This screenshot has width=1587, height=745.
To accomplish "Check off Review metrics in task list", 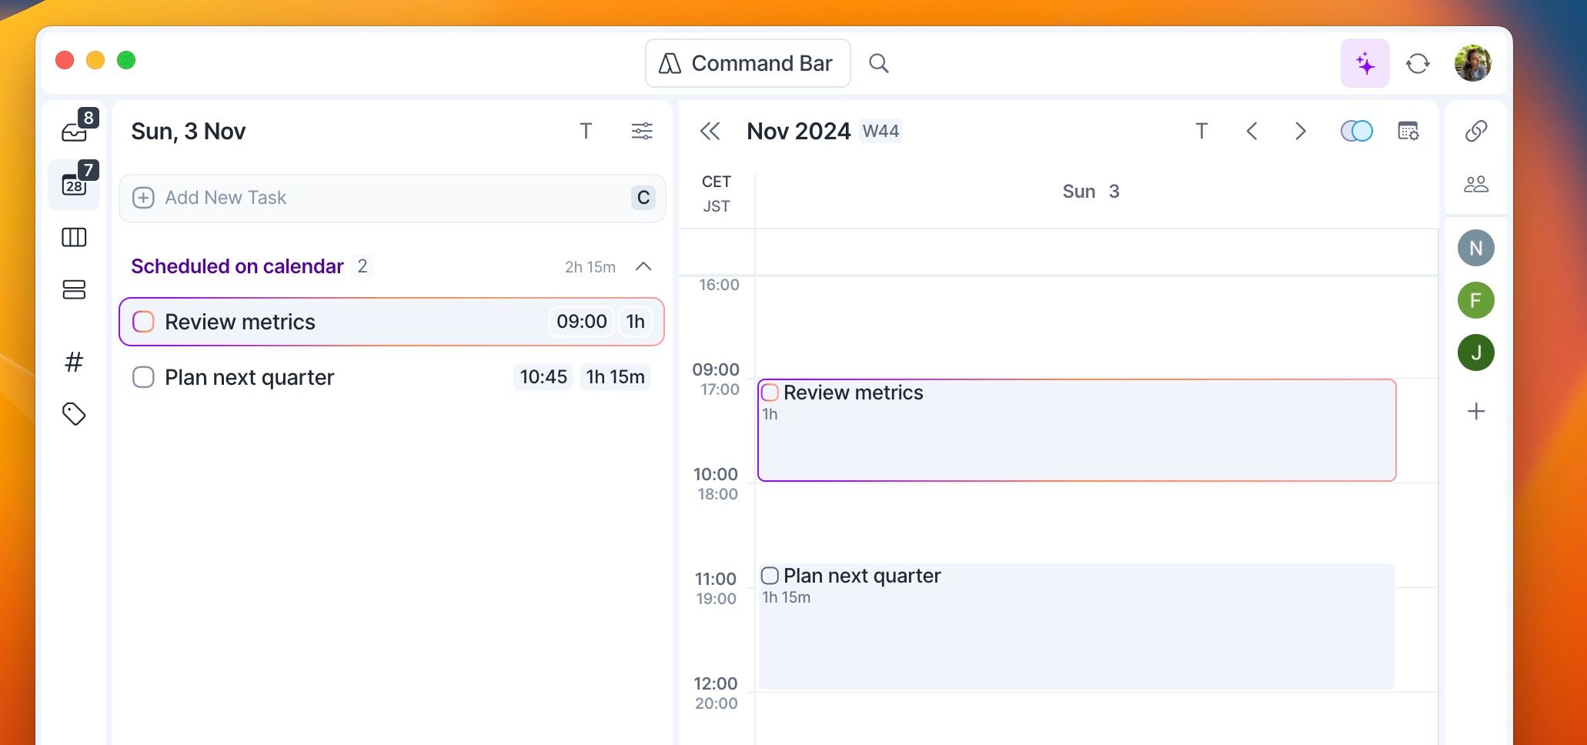I will point(143,322).
